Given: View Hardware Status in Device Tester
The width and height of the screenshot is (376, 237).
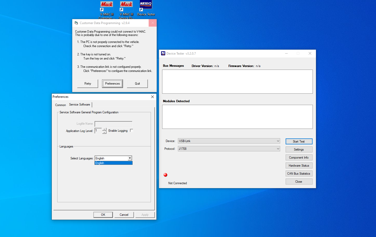Looking at the screenshot, I should 299,165.
